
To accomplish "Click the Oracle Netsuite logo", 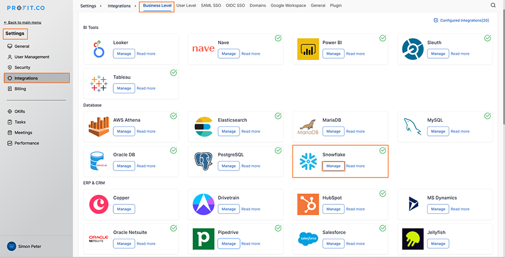I will (99, 239).
